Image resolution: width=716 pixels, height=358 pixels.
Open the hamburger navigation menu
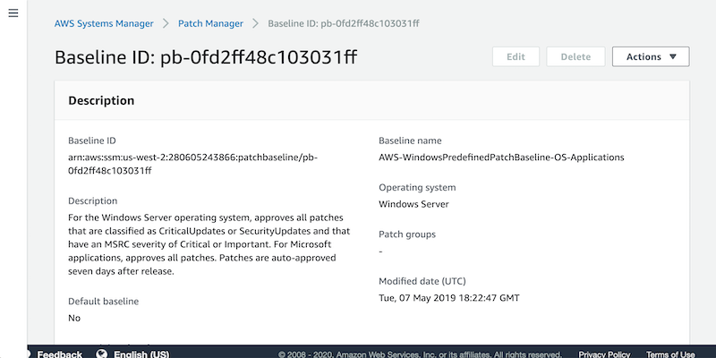click(13, 13)
